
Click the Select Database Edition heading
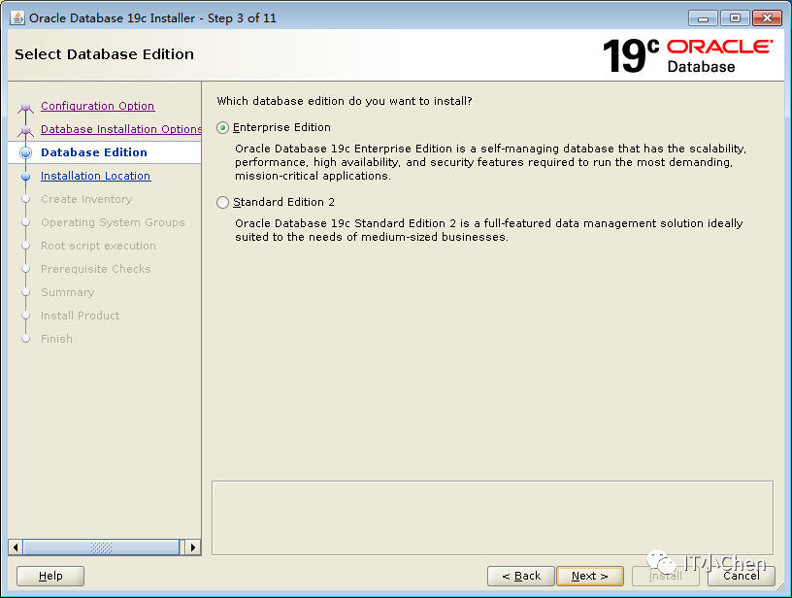tap(104, 54)
